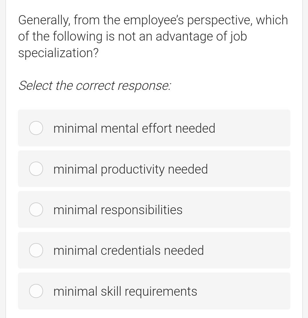
Task: Choose the answer minimal mental effort needed
Action: [x=134, y=128]
